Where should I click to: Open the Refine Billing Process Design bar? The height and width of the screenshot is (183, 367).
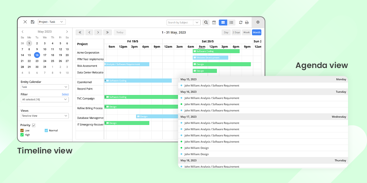pyautogui.click(x=141, y=107)
